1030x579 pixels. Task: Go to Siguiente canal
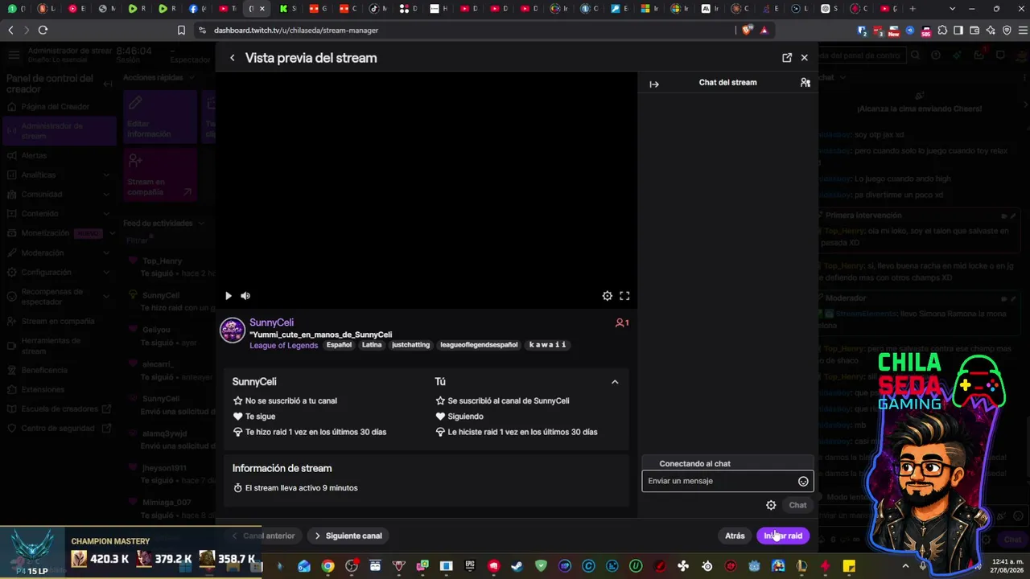click(x=348, y=536)
